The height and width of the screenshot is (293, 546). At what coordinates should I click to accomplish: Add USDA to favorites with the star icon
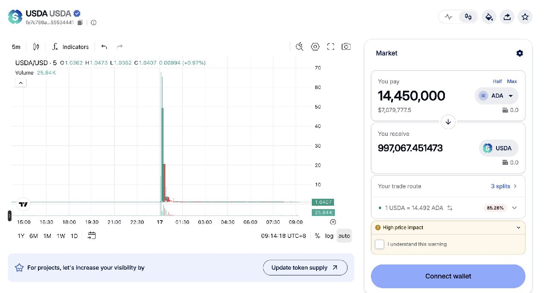tap(525, 17)
